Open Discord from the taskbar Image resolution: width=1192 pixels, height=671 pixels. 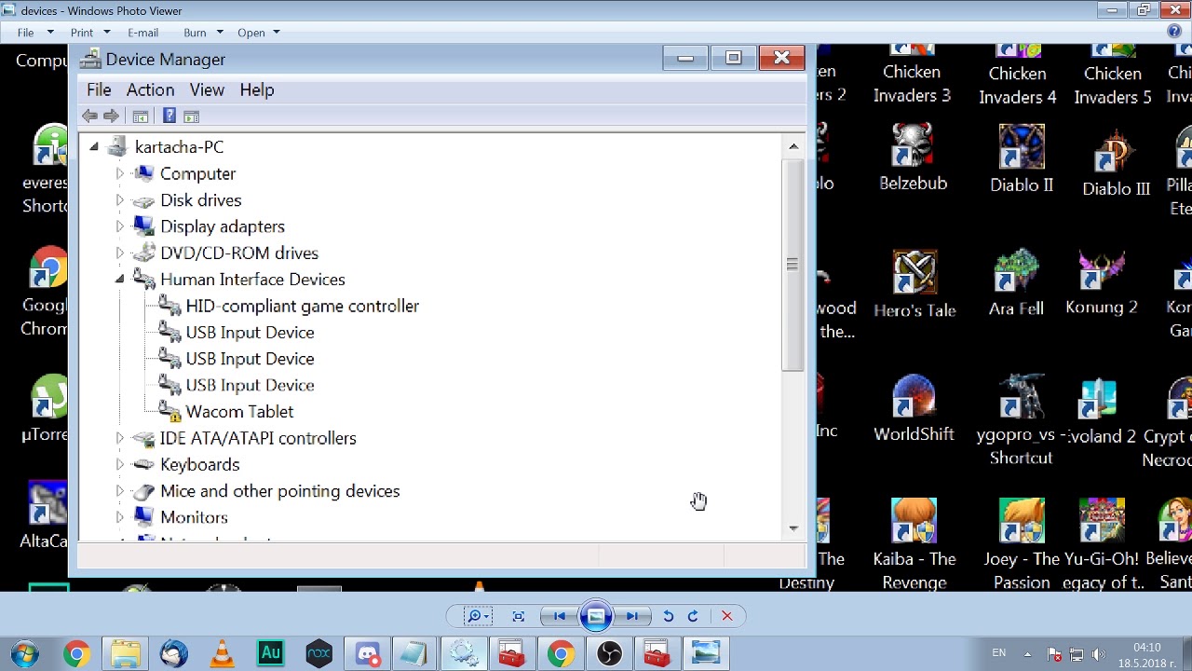367,653
